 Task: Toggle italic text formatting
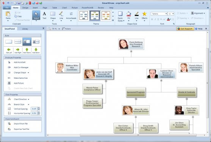coord(155,19)
